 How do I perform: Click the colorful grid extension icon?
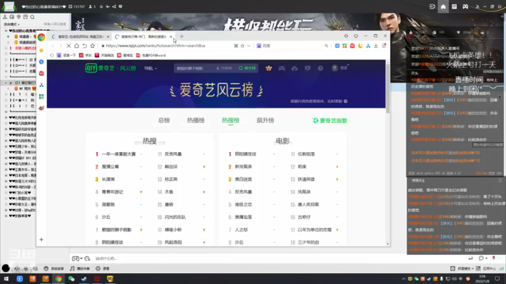point(345,45)
